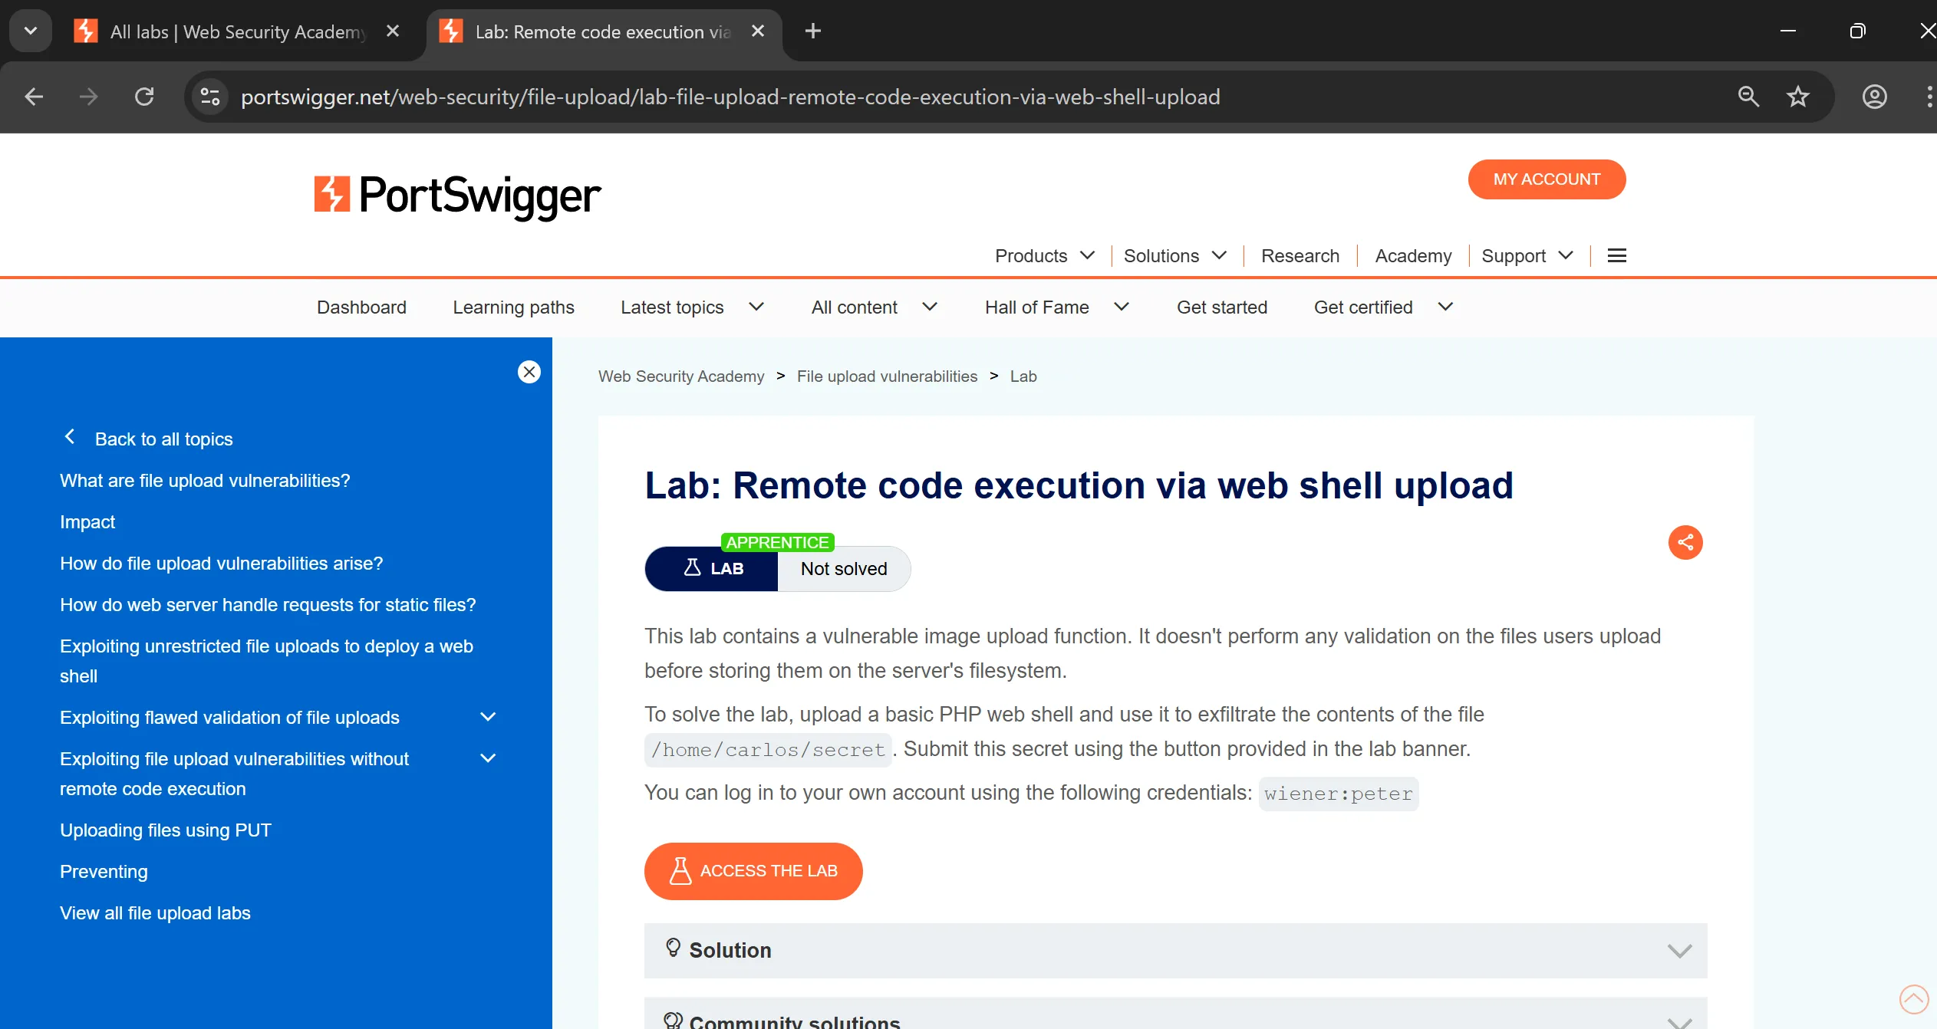Viewport: 1937px width, 1029px height.
Task: View site information icon in address bar
Action: coord(209,97)
